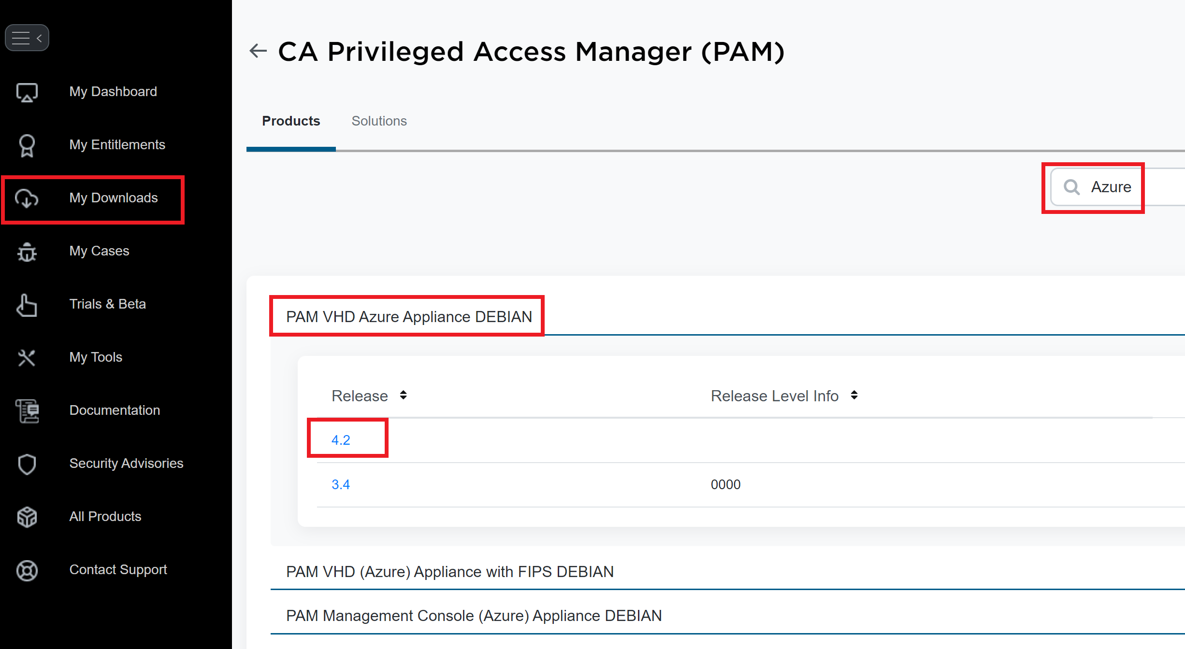Click the My Downloads cloud icon
This screenshot has width=1185, height=649.
(x=27, y=198)
